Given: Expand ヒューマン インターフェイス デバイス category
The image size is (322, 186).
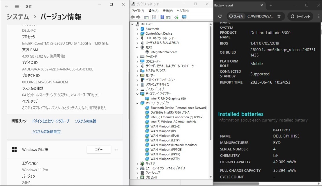Looking at the screenshot, I should pyautogui.click(x=137, y=169).
